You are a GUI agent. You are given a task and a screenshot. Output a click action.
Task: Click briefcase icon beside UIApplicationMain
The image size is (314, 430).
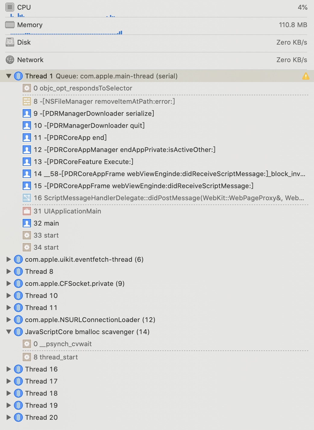coord(27,211)
